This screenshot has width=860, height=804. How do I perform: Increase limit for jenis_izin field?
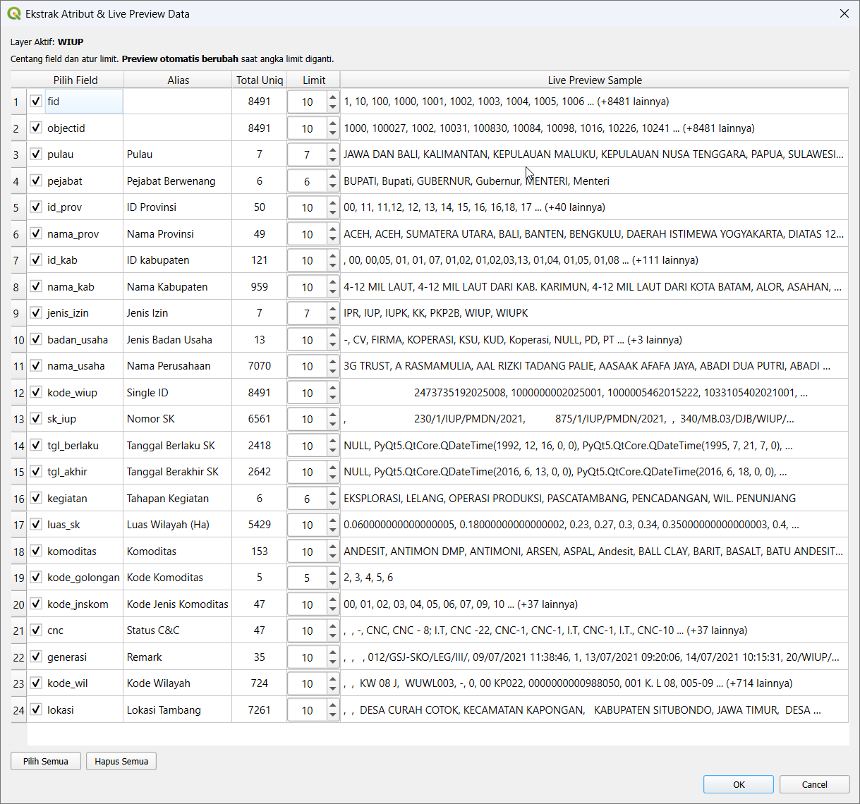coord(332,308)
